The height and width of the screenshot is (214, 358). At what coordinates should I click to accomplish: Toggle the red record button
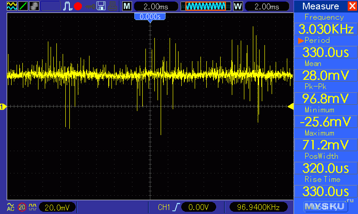78,6
